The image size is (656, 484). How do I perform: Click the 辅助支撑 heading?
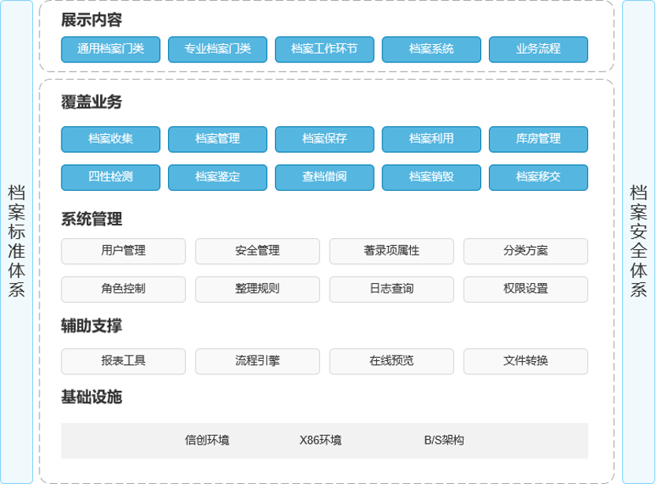(x=91, y=326)
